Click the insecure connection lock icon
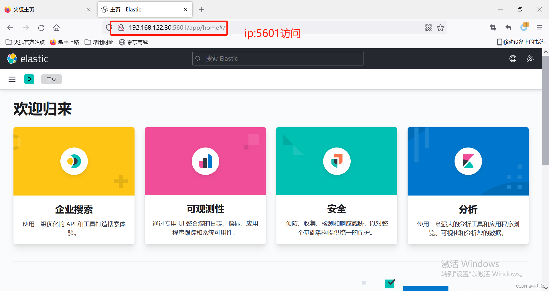Screen dimensions: 549x291 (x=121, y=28)
